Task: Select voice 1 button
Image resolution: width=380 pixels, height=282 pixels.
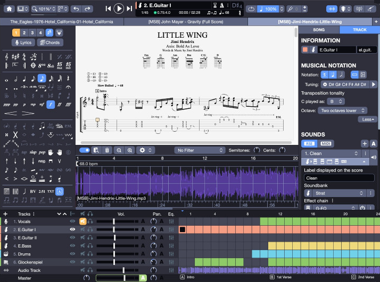Action: [16, 32]
